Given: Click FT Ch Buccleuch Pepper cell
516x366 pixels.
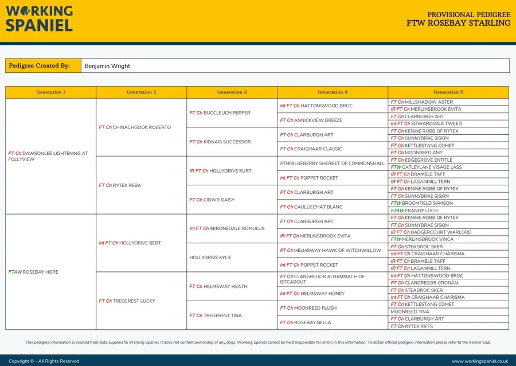Looking at the screenshot, I should point(220,113).
